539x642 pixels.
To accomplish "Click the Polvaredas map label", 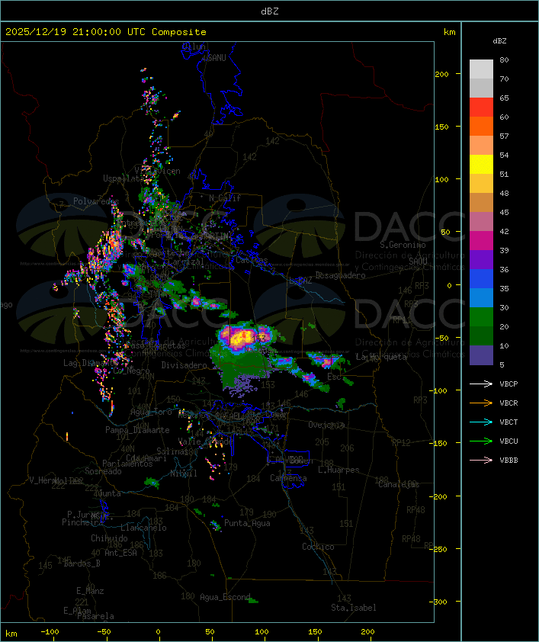I will point(96,201).
